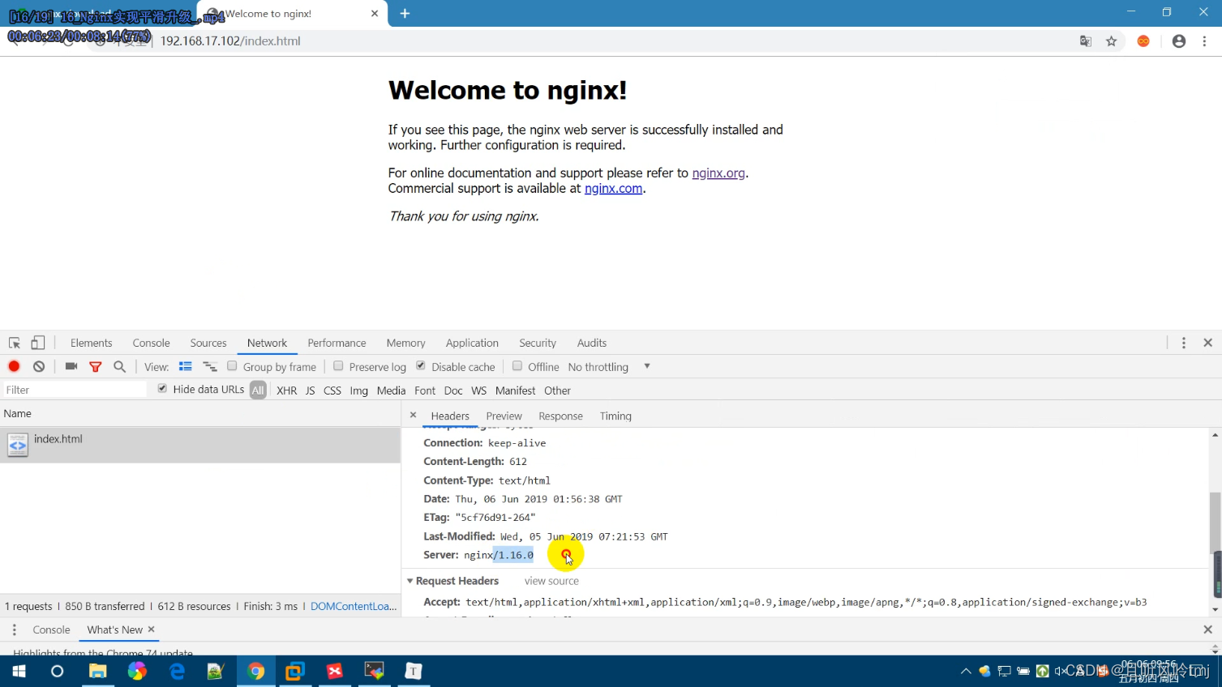Enable the Preserve log checkbox
This screenshot has height=687, width=1222.
click(x=338, y=366)
